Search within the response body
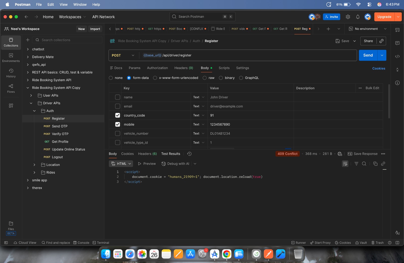 364,164
